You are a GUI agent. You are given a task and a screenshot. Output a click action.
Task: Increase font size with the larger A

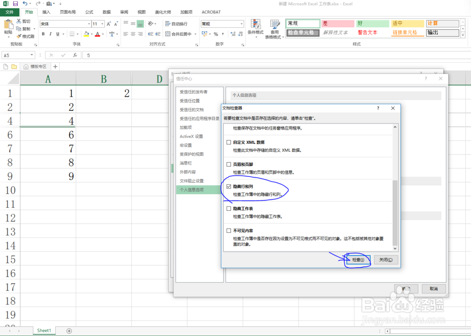109,24
